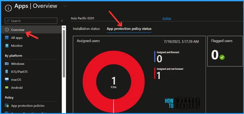244x114 pixels.
Task: Click the green checkmark under Flagged users
Action: [x=222, y=58]
